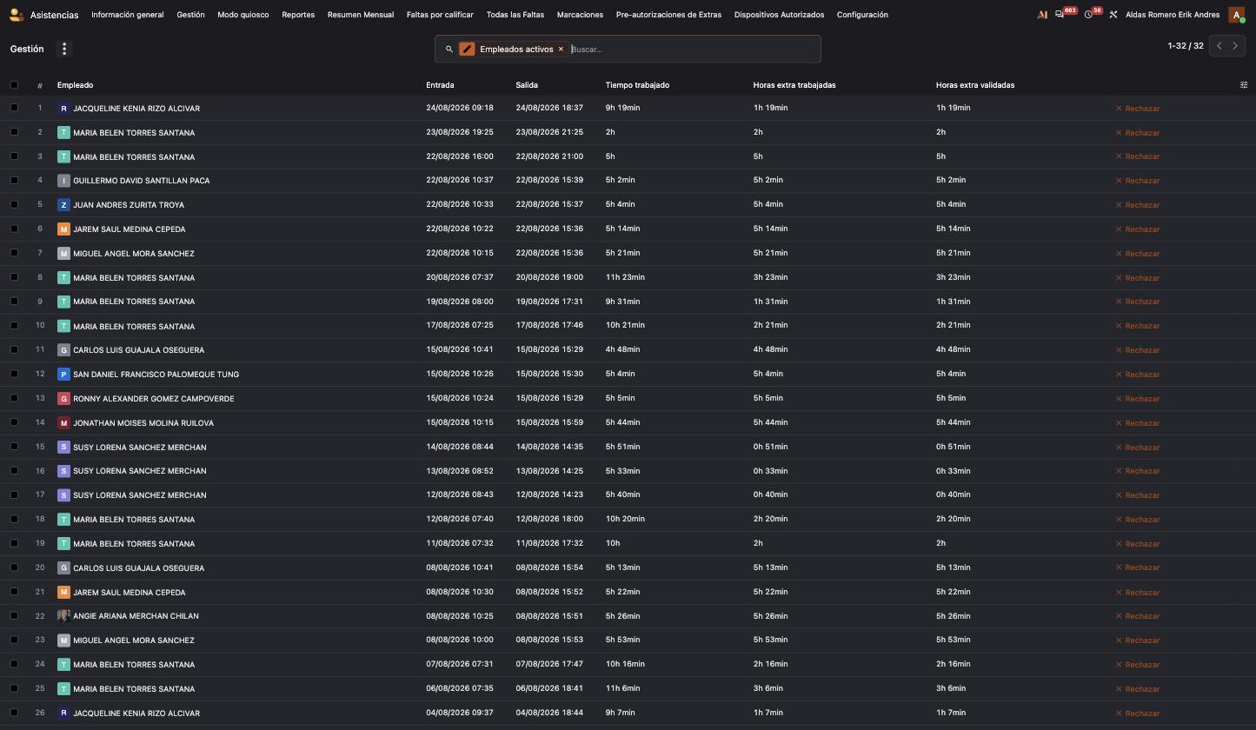Screen dimensions: 1256x730
Task: Open the messages icon with 663 badge
Action: coord(1060,15)
